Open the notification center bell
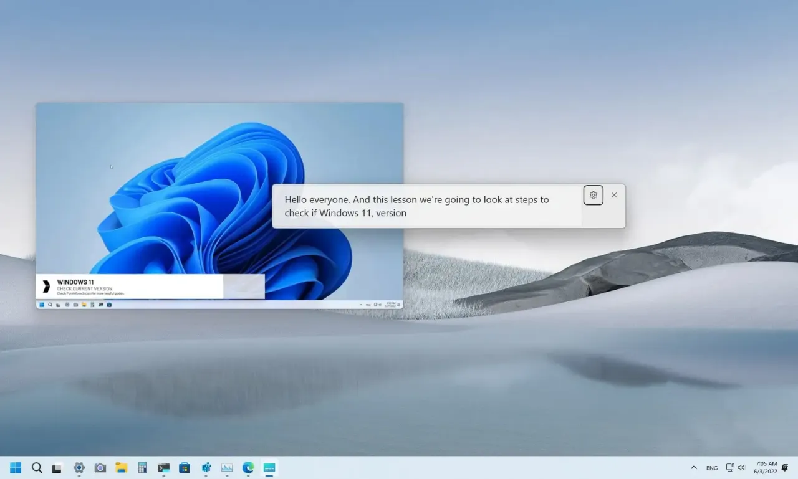The image size is (798, 479). point(785,468)
